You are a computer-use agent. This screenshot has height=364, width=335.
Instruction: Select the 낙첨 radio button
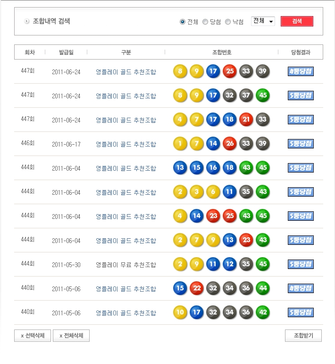click(x=228, y=22)
